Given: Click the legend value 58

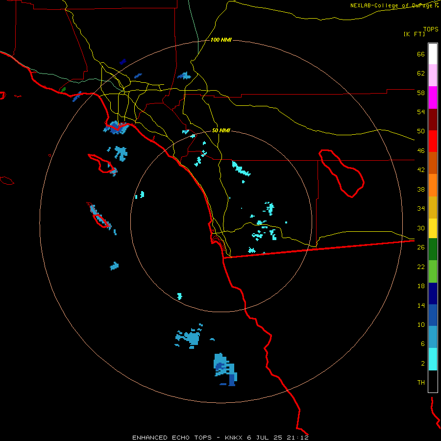Looking at the screenshot, I should coord(421,93).
